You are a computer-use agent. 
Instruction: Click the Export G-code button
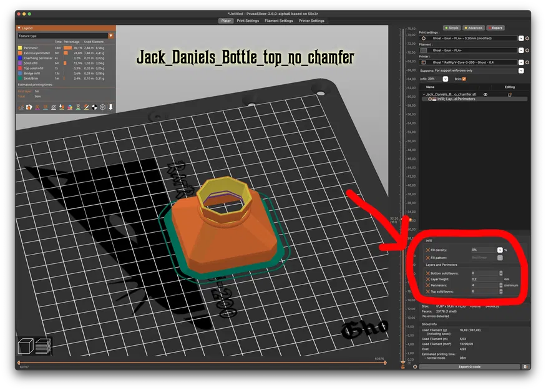[x=469, y=366]
